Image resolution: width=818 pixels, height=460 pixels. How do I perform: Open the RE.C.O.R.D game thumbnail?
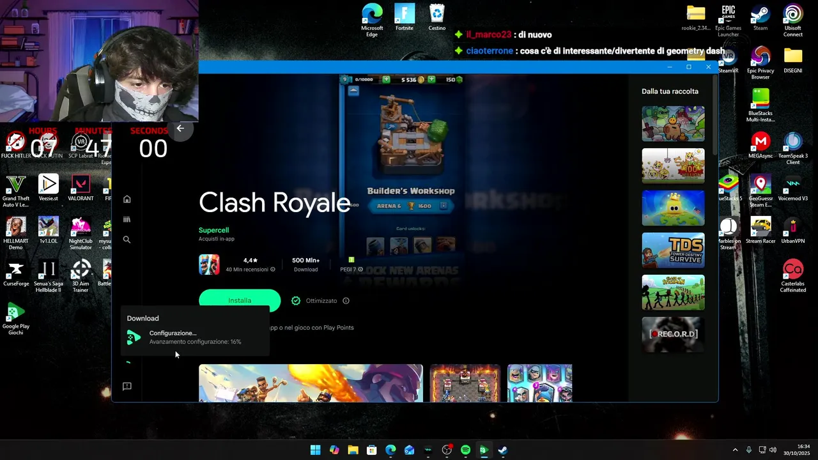coord(673,334)
